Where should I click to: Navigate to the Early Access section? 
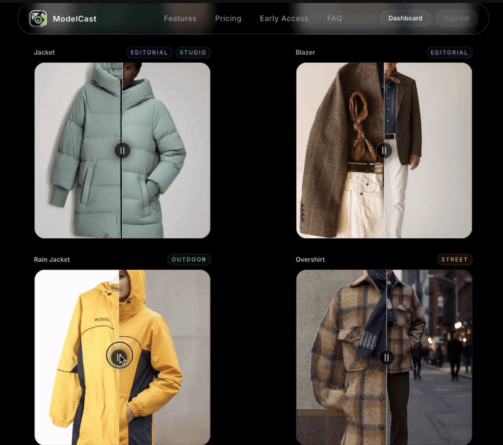pos(284,18)
